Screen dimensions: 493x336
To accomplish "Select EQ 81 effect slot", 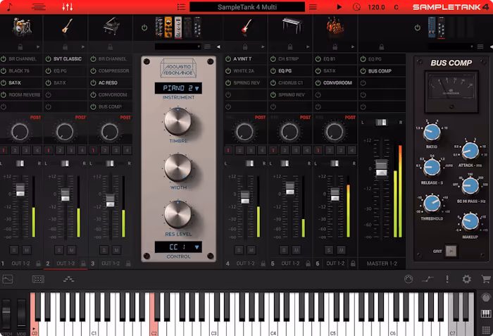I will pyautogui.click(x=329, y=59).
